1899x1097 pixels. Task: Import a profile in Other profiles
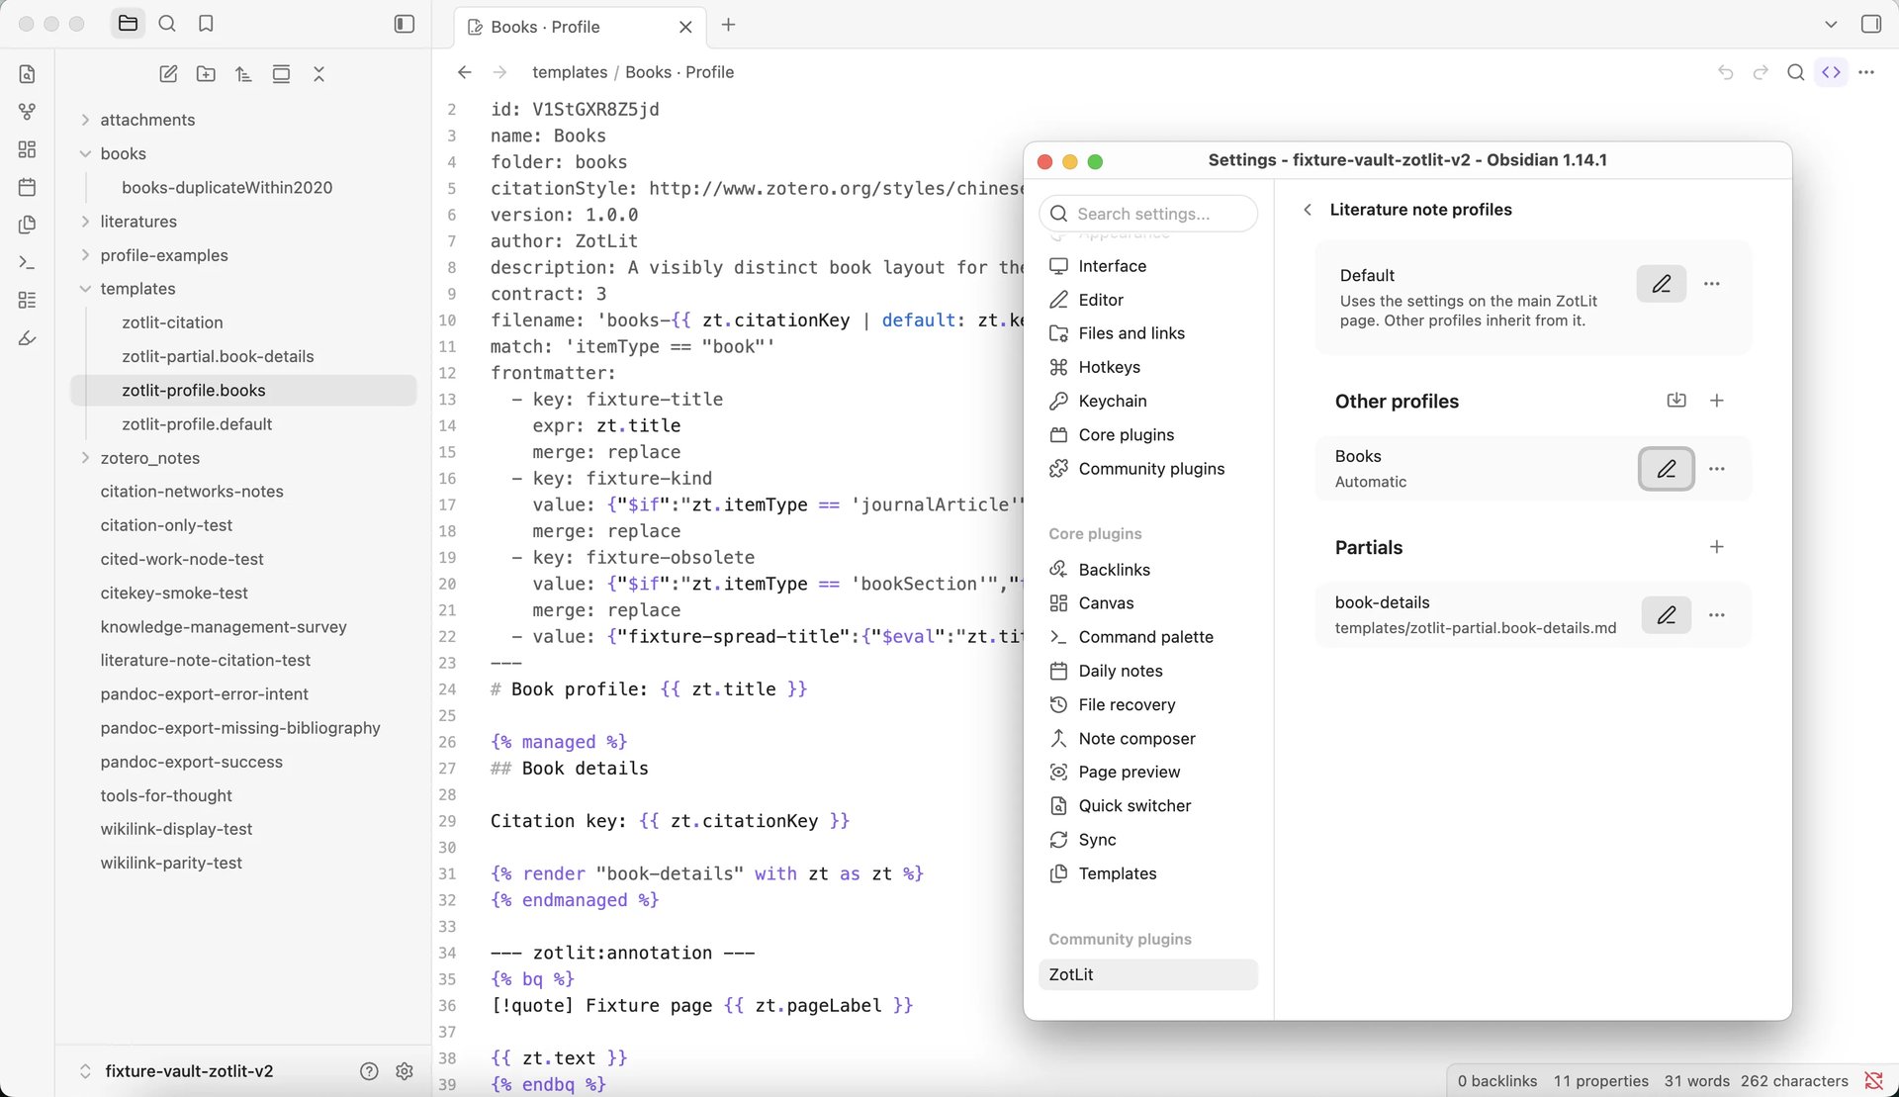1676,401
